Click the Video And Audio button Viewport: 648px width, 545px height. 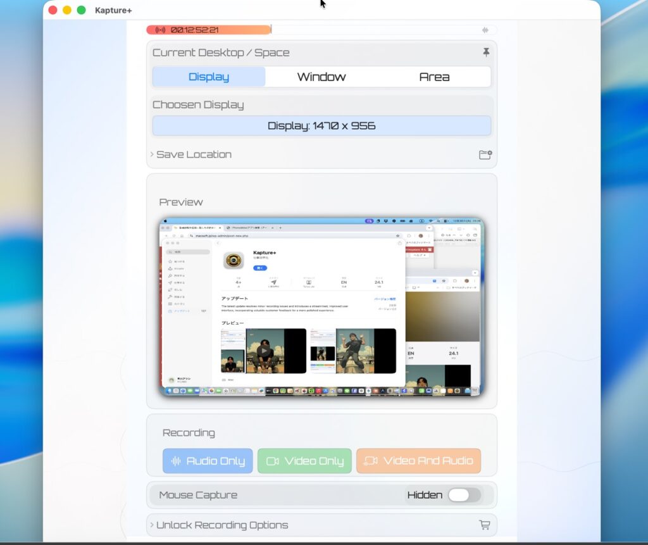(418, 461)
